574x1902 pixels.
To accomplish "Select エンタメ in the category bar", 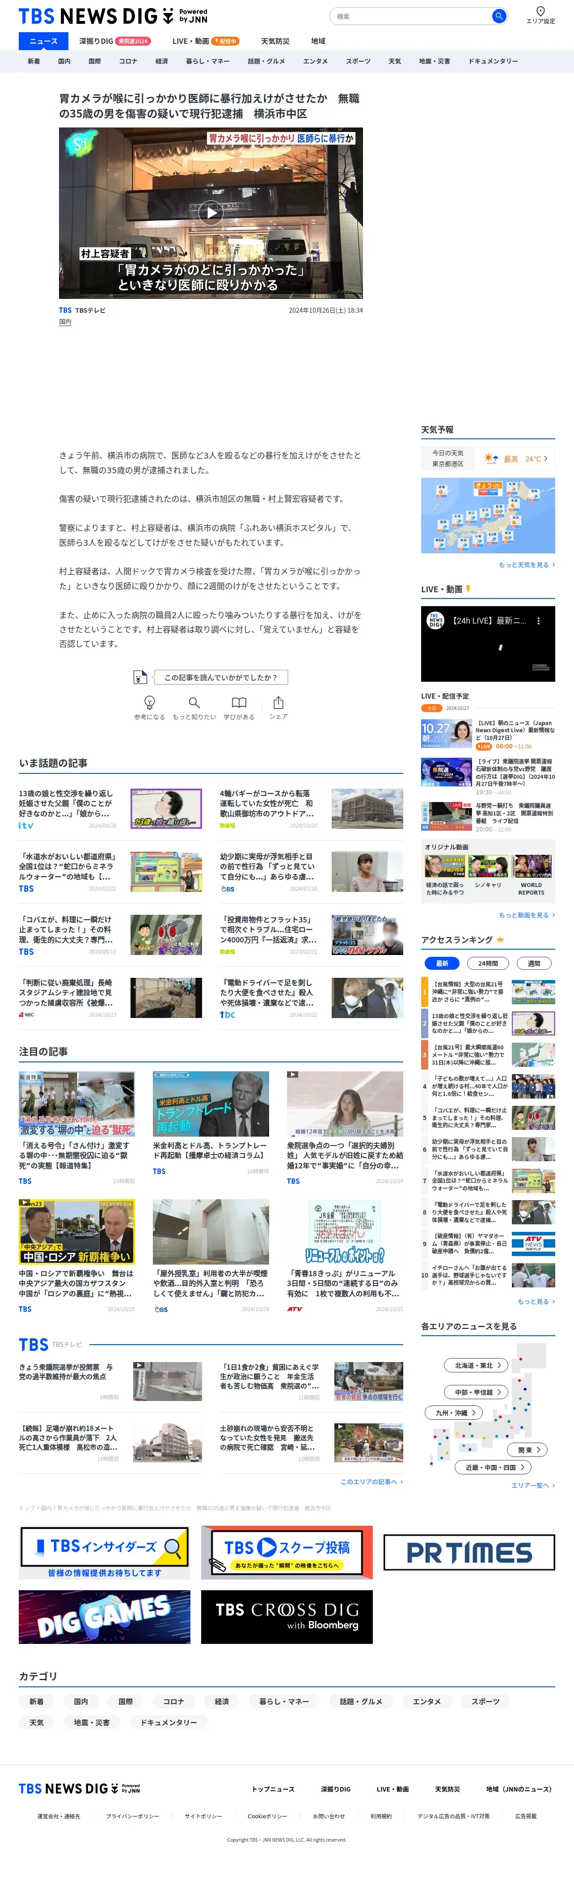I will pos(315,61).
